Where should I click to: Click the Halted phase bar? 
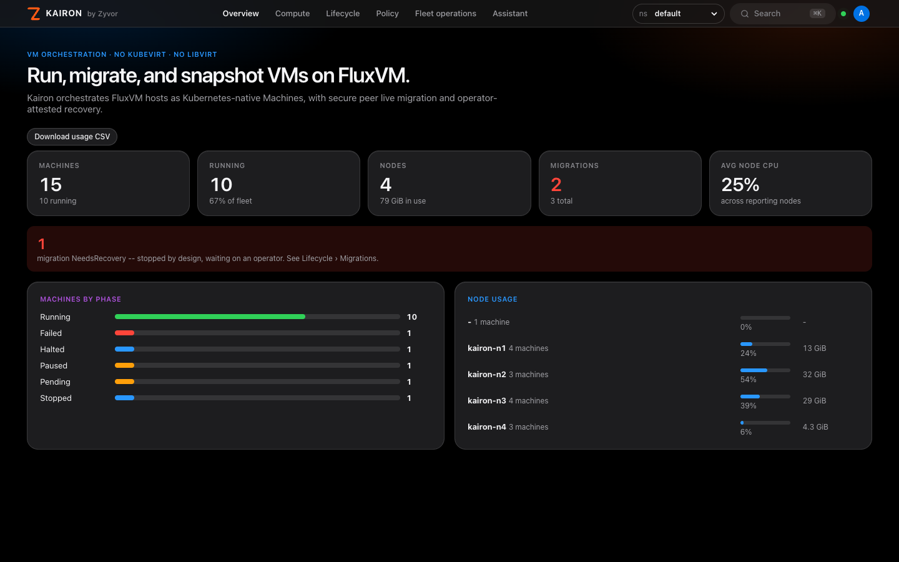[257, 349]
